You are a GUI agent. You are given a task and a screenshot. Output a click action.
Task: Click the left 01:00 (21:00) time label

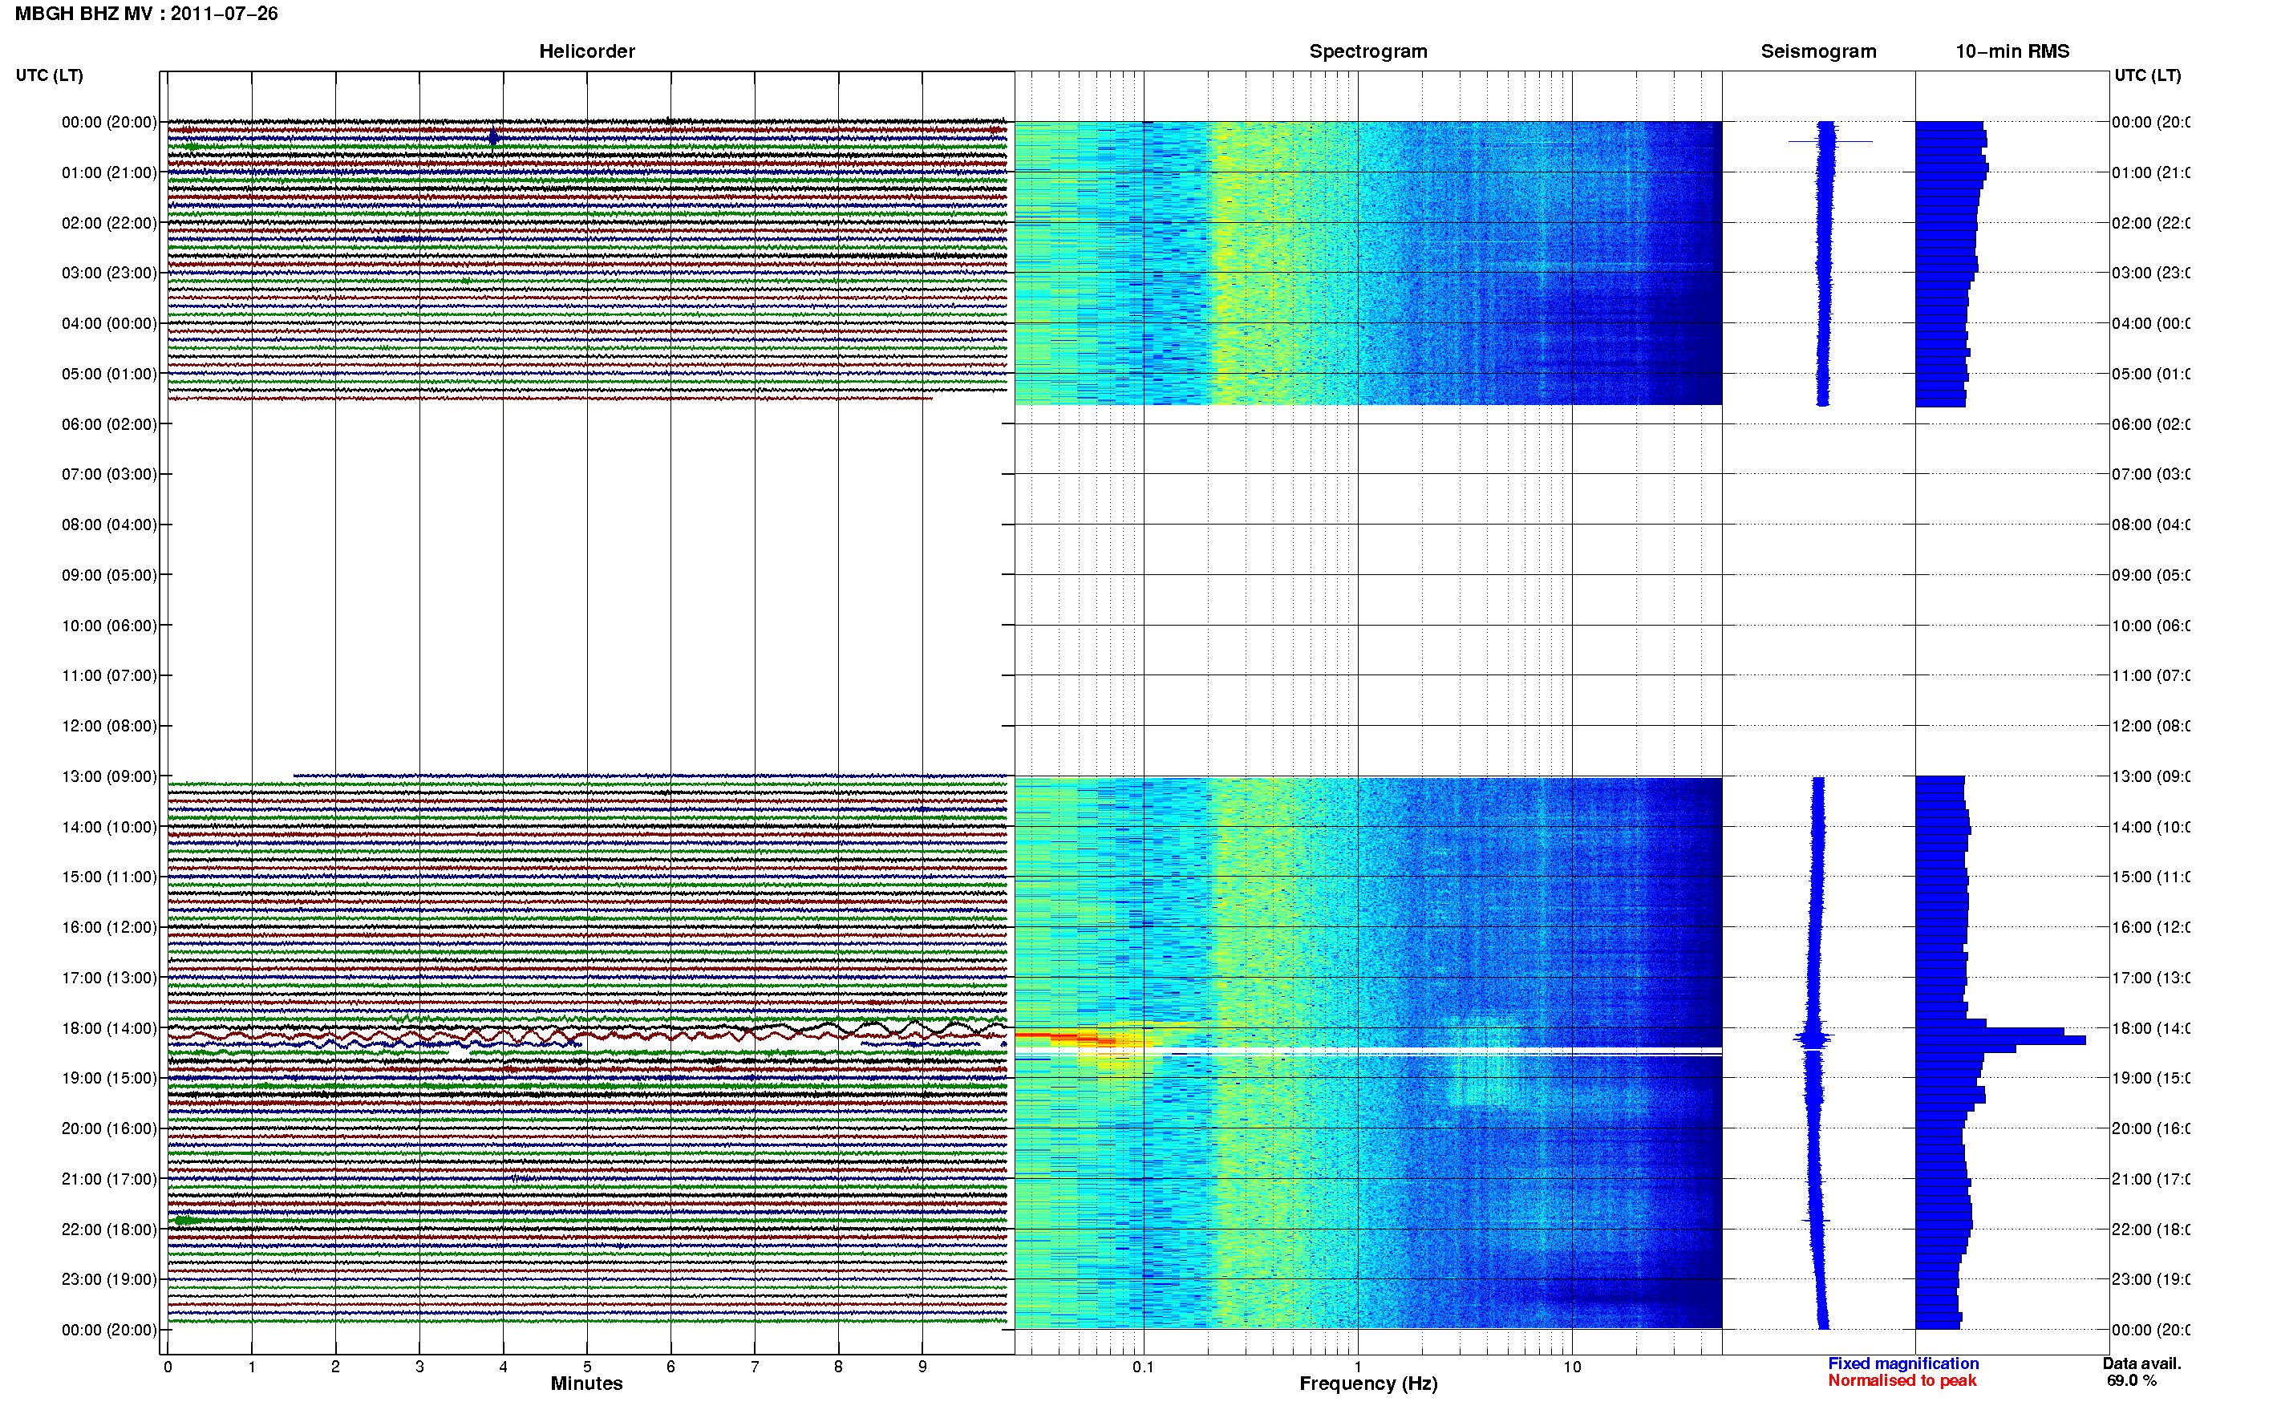pos(109,172)
